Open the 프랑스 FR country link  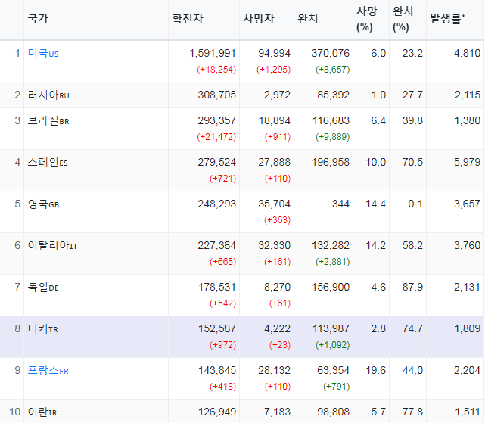pyautogui.click(x=48, y=370)
